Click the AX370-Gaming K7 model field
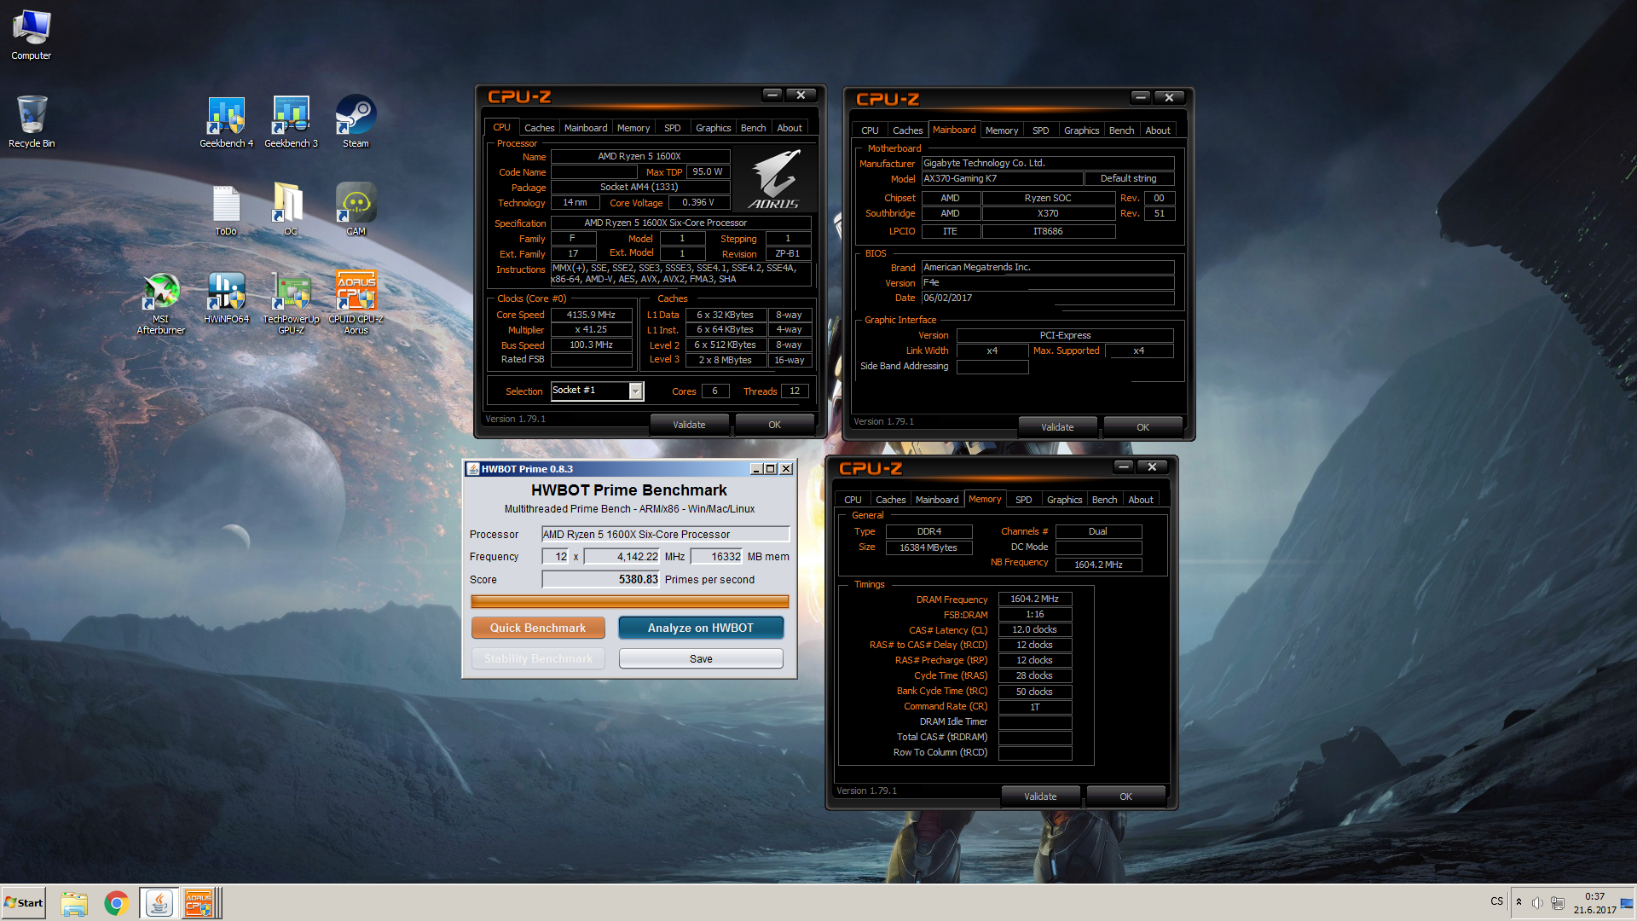Image resolution: width=1637 pixels, height=921 pixels. point(1002,178)
